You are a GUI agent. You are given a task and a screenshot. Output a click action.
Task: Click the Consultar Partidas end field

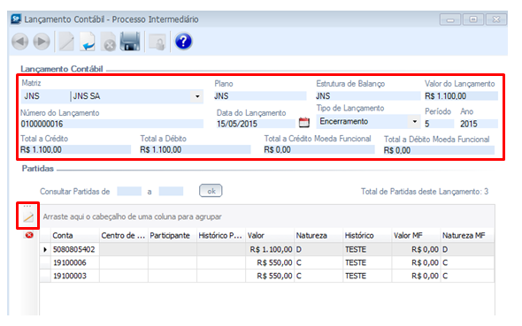coord(171,192)
